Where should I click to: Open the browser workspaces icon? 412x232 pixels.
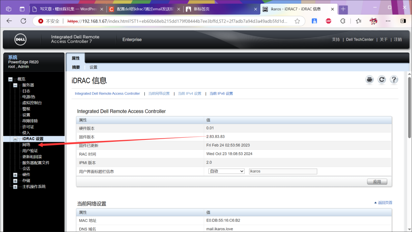pyautogui.click(x=9, y=9)
